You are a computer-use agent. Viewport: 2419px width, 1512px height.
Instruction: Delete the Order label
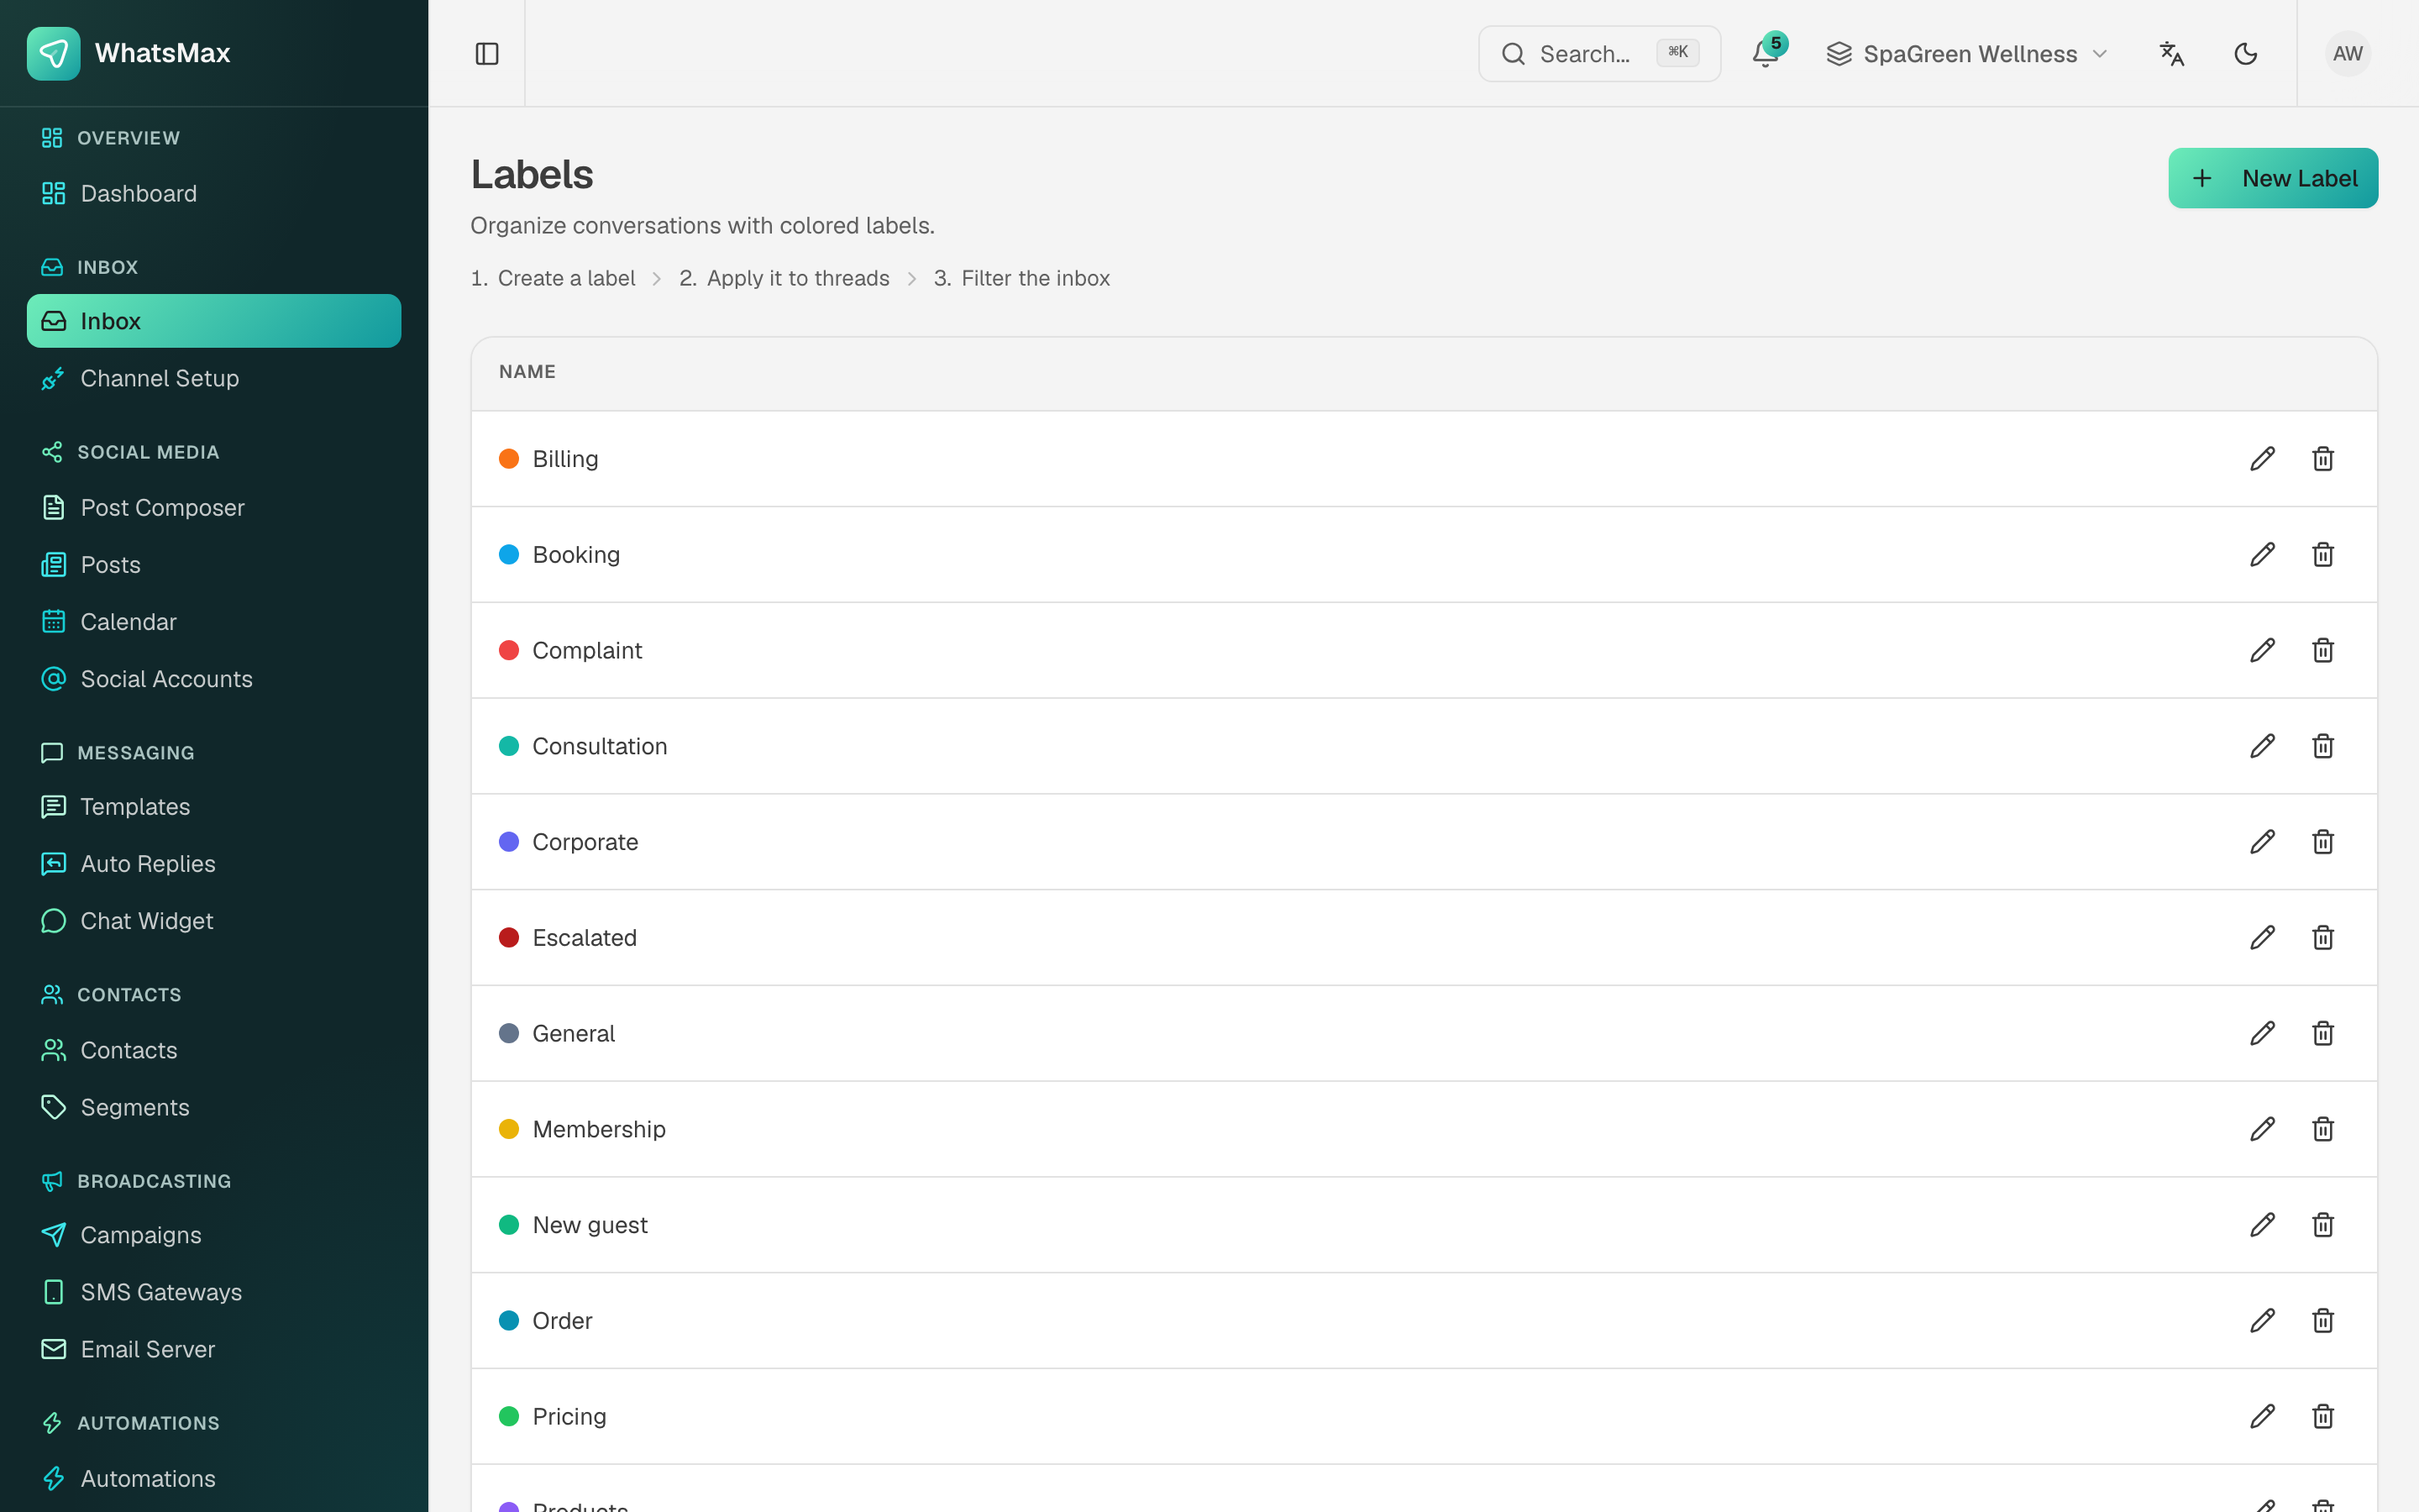click(x=2323, y=1321)
